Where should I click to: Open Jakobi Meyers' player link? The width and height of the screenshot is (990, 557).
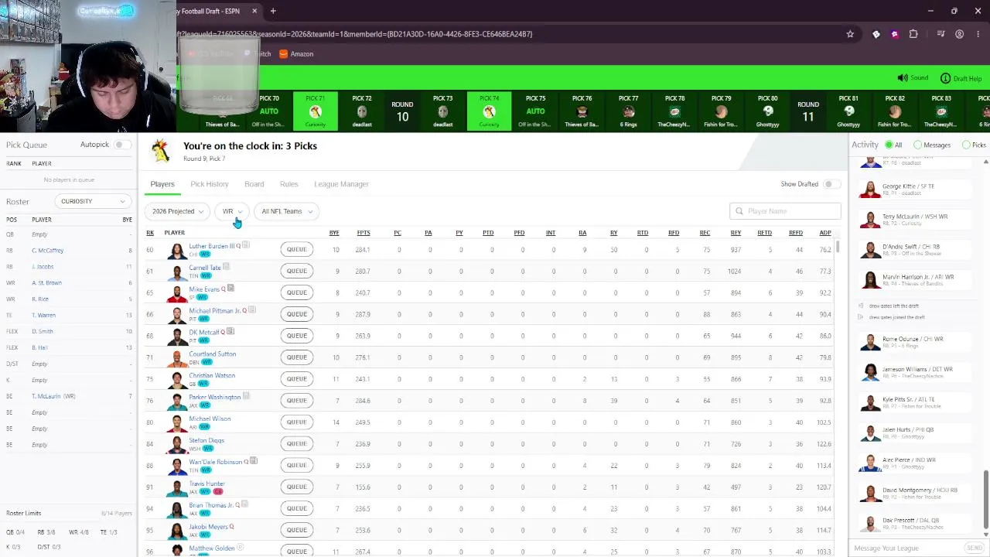click(208, 527)
